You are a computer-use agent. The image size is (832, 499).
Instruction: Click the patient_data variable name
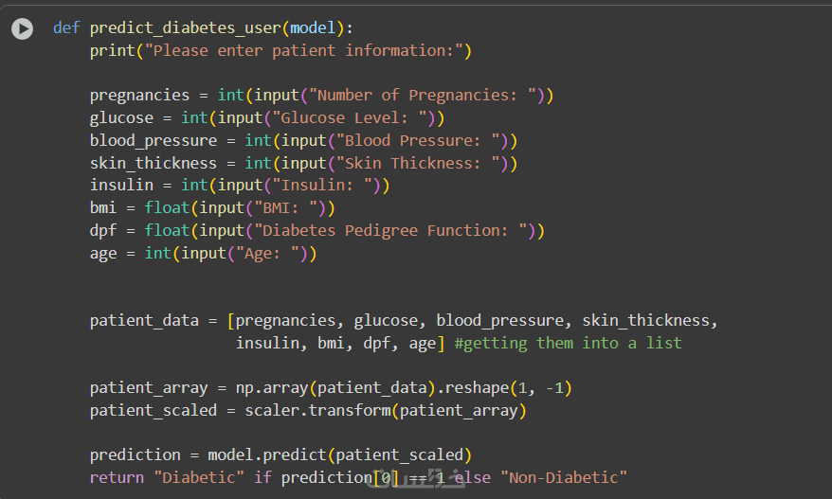click(x=144, y=320)
